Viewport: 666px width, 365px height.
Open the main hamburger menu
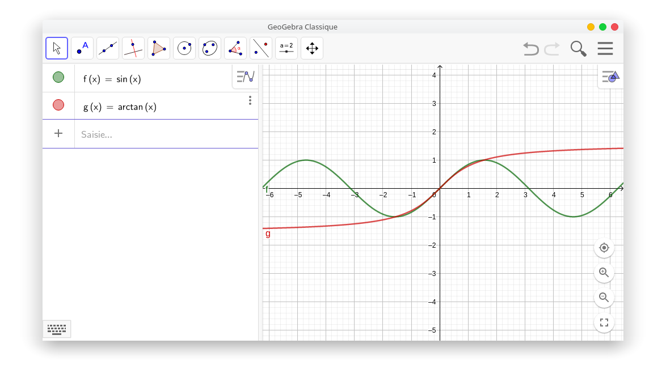click(x=605, y=49)
